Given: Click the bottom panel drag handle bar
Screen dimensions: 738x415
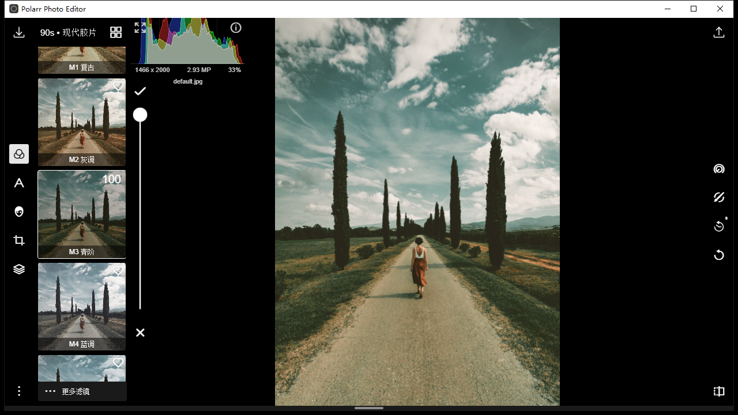Looking at the screenshot, I should 369,408.
